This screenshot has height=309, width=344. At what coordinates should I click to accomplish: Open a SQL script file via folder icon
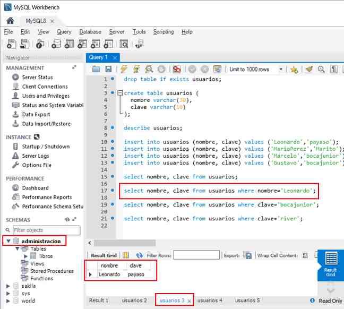[x=96, y=70]
